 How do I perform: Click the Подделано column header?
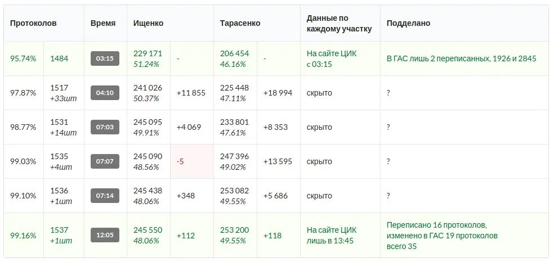pyautogui.click(x=408, y=23)
